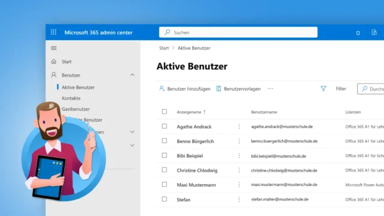Click the Benutzer person icon in sidebar
Image resolution: width=384 pixels, height=216 pixels.
point(53,75)
